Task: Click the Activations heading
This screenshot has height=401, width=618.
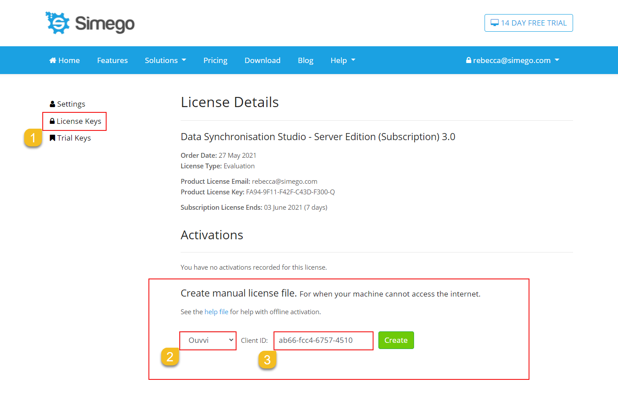Action: pos(212,235)
